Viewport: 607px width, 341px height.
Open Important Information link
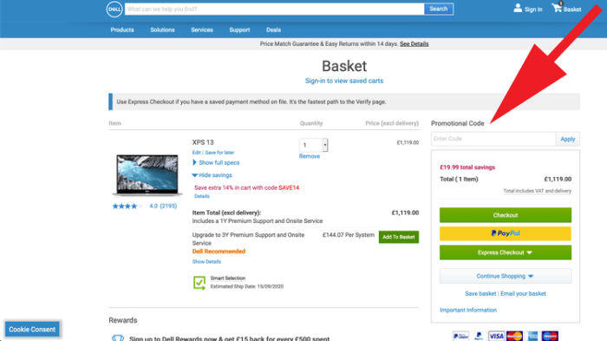(x=468, y=310)
